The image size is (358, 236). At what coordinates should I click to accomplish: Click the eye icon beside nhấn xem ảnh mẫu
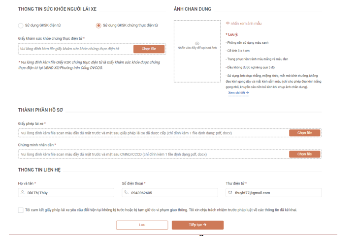click(x=228, y=23)
